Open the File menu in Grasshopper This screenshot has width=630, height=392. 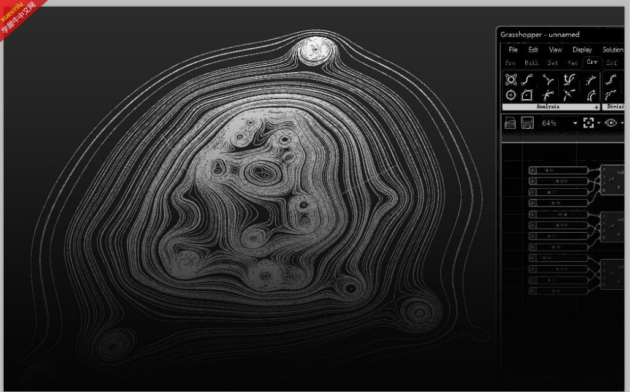(x=513, y=50)
